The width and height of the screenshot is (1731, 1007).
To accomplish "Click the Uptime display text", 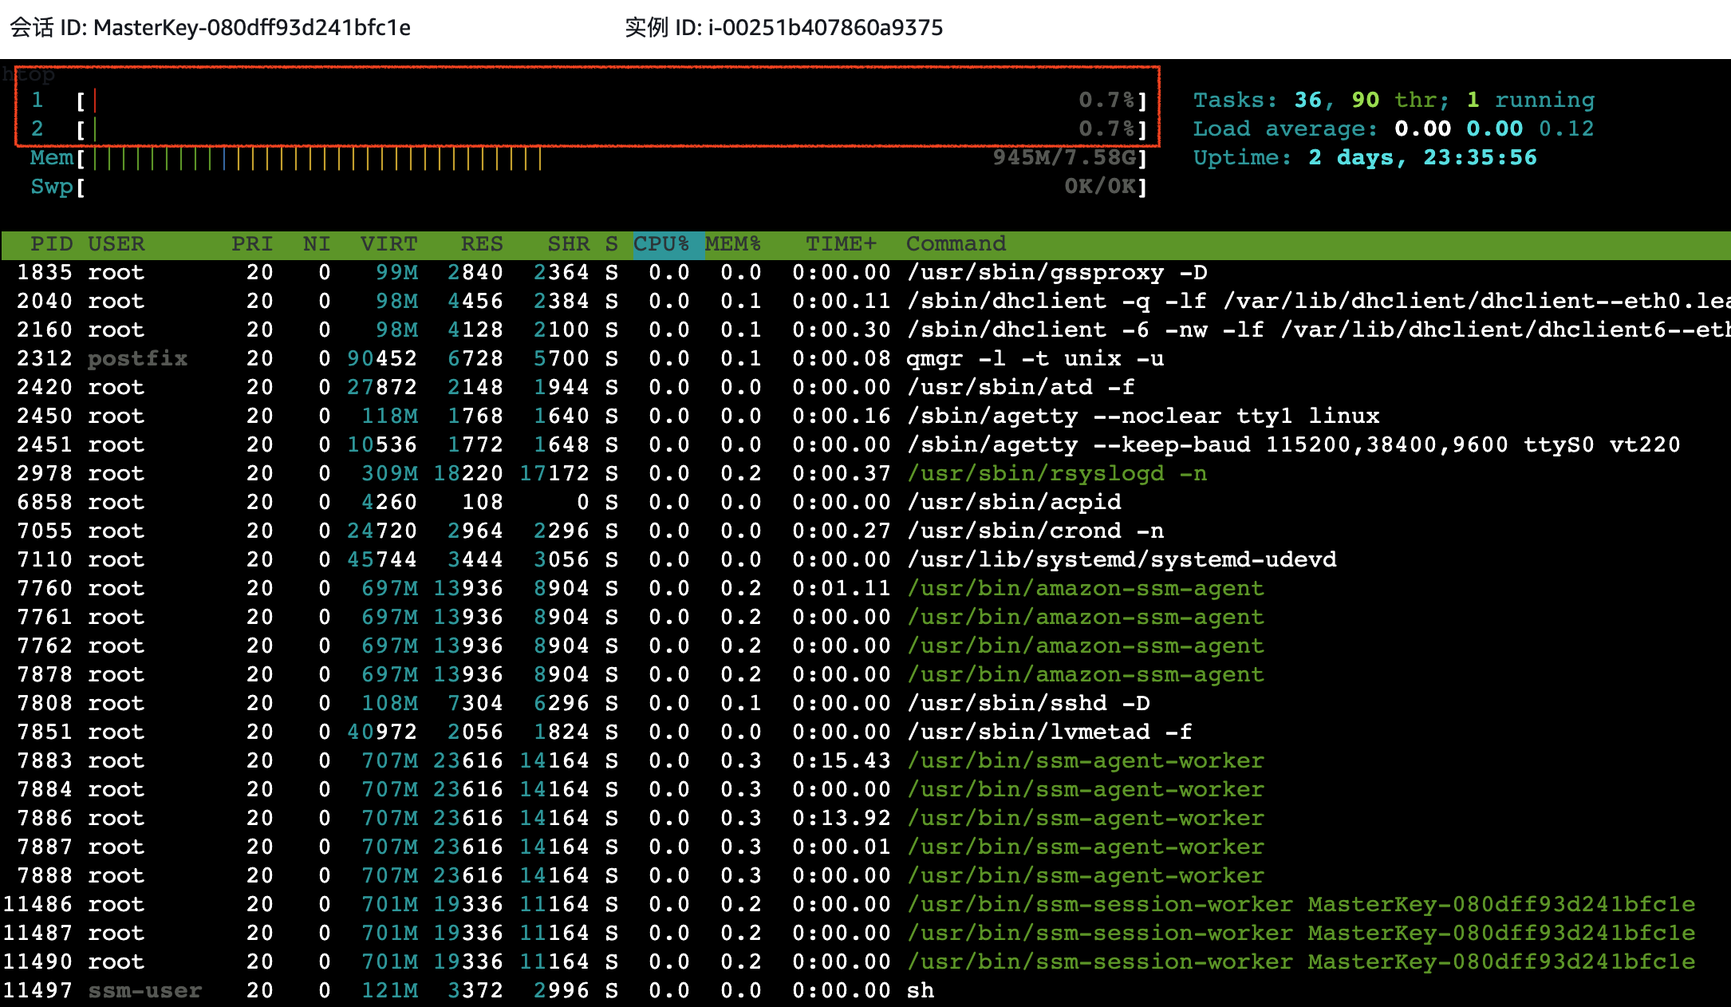I will point(1365,158).
